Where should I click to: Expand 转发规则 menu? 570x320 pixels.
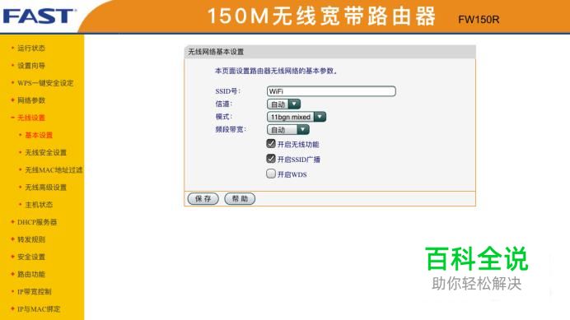(31, 239)
